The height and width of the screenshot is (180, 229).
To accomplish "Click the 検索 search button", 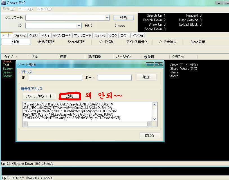I will coord(124,18).
